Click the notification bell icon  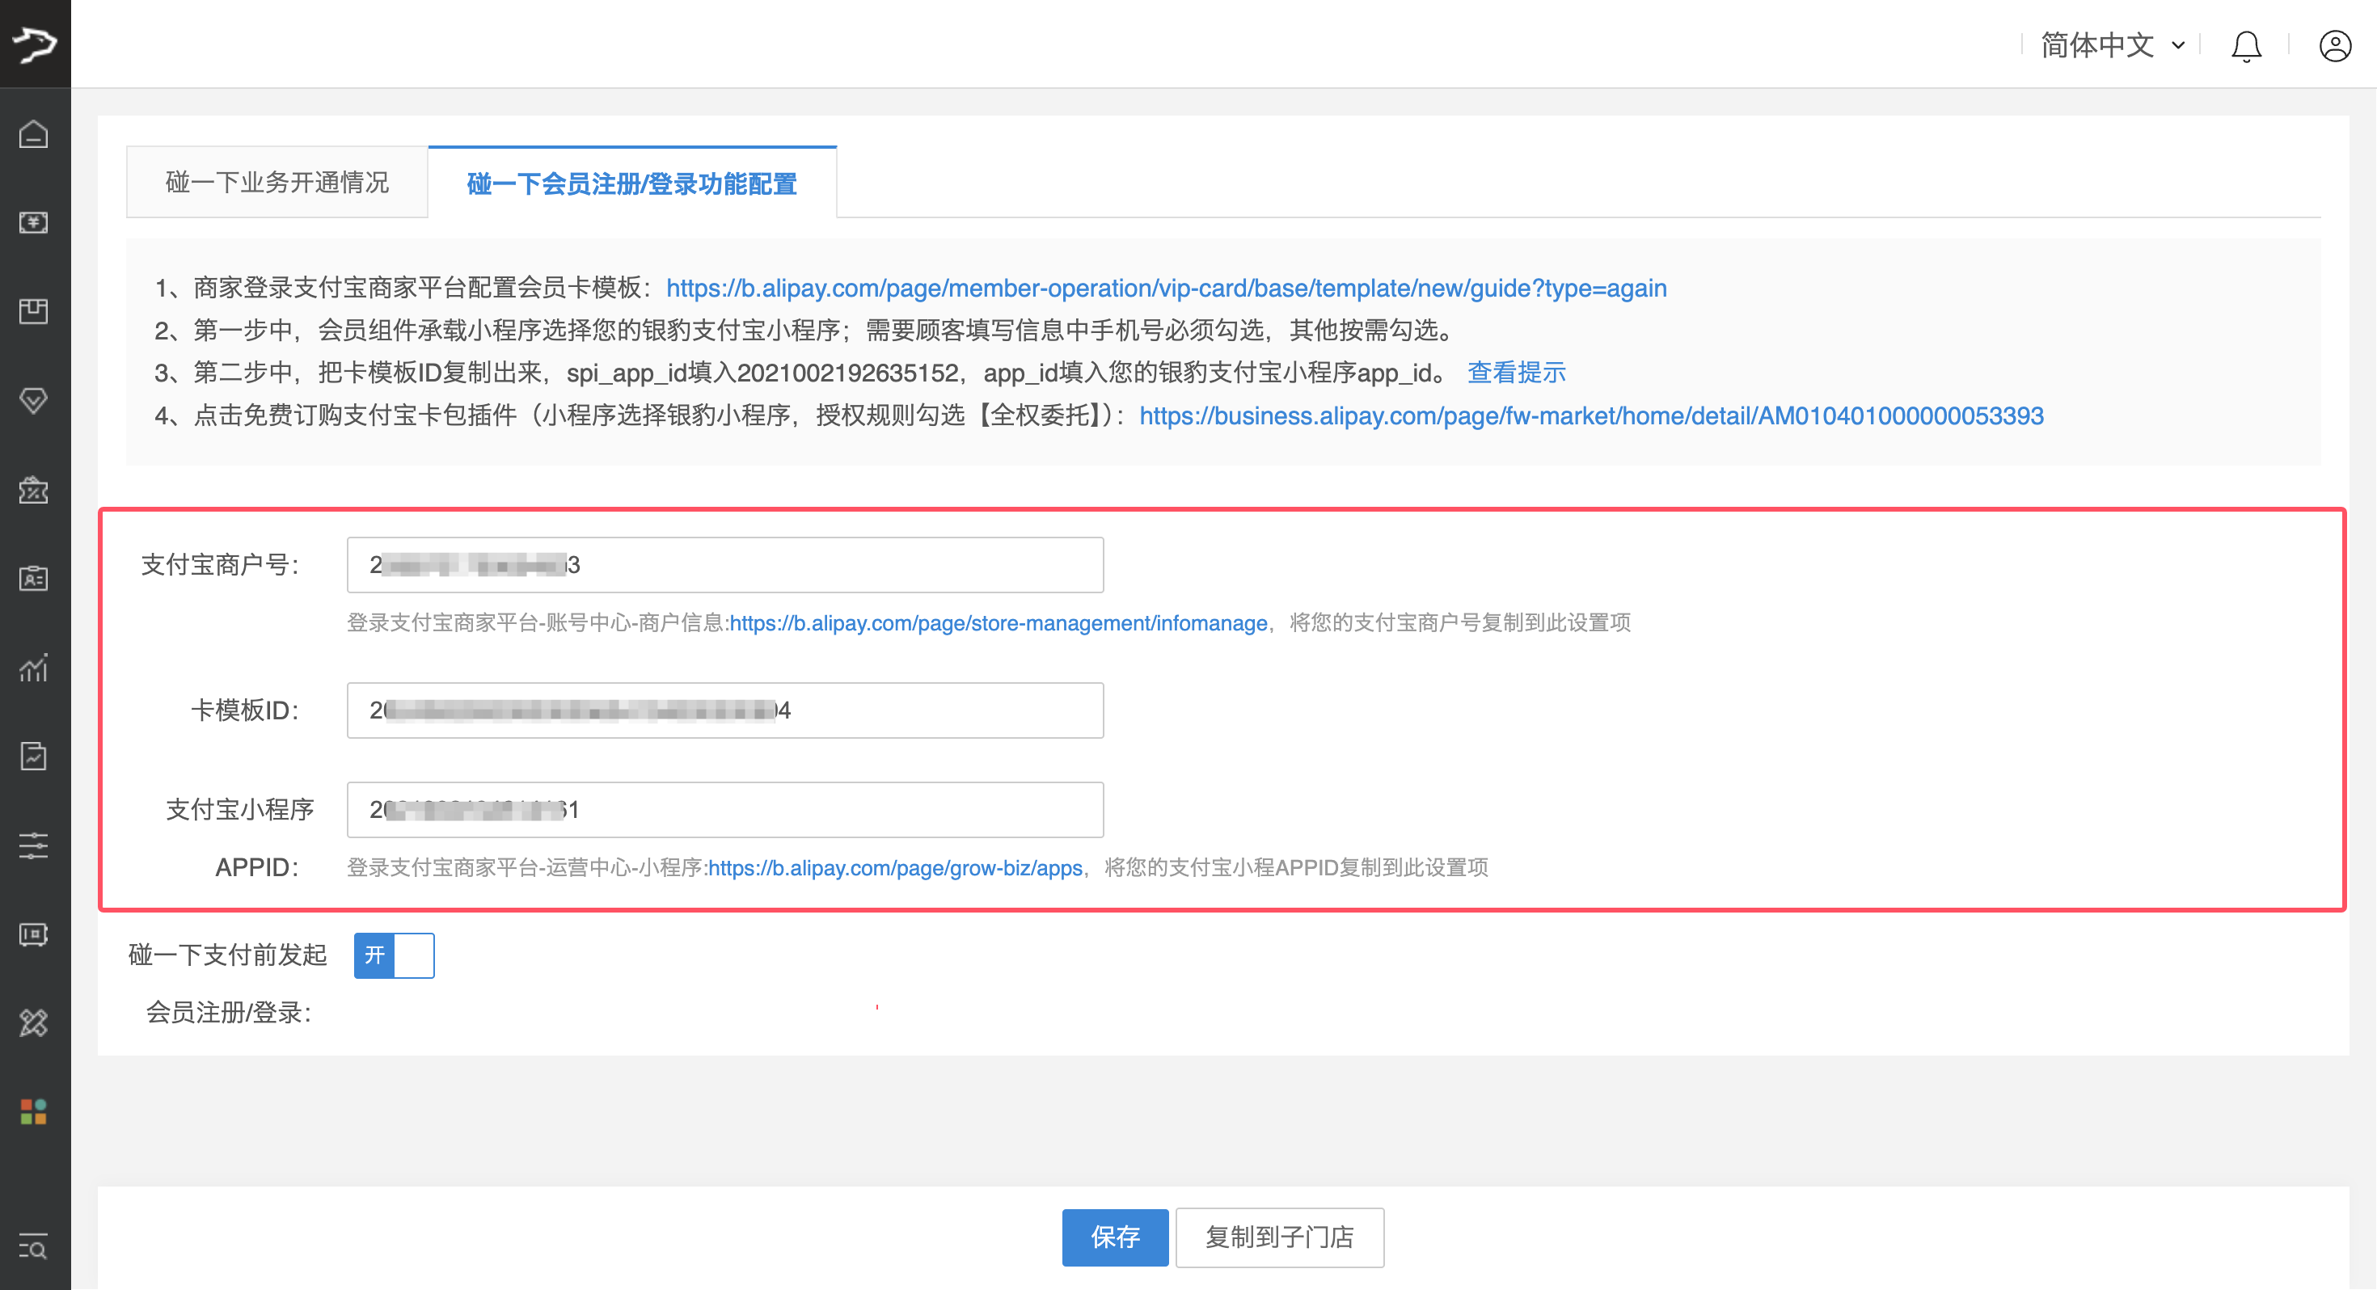coord(2246,45)
